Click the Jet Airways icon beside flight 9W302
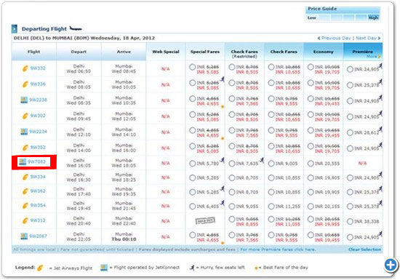 (25, 116)
